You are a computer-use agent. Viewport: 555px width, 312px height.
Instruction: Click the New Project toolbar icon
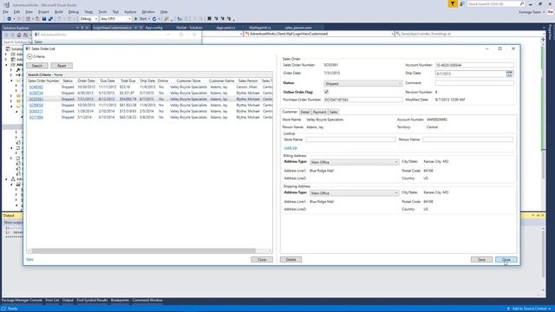[28, 19]
